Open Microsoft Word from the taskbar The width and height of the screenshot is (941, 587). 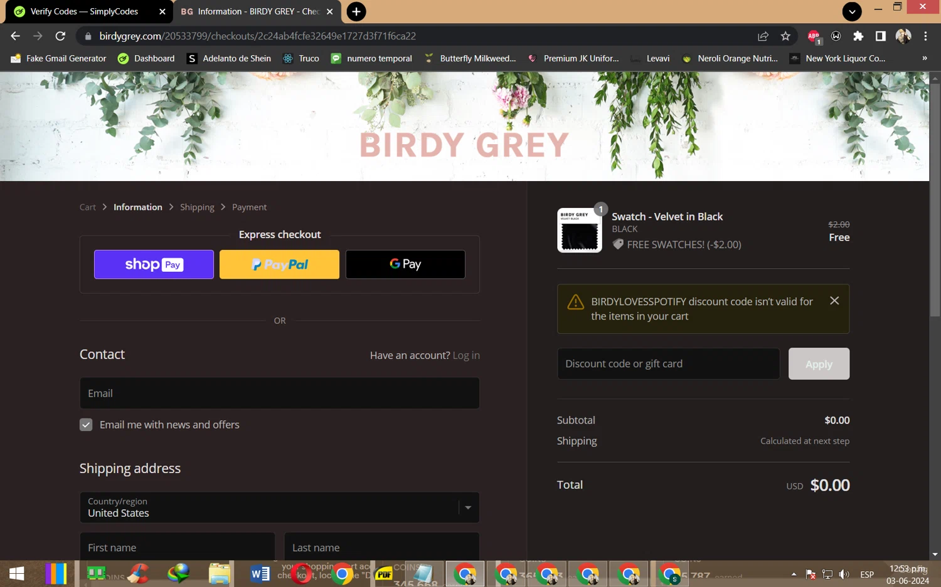point(260,573)
